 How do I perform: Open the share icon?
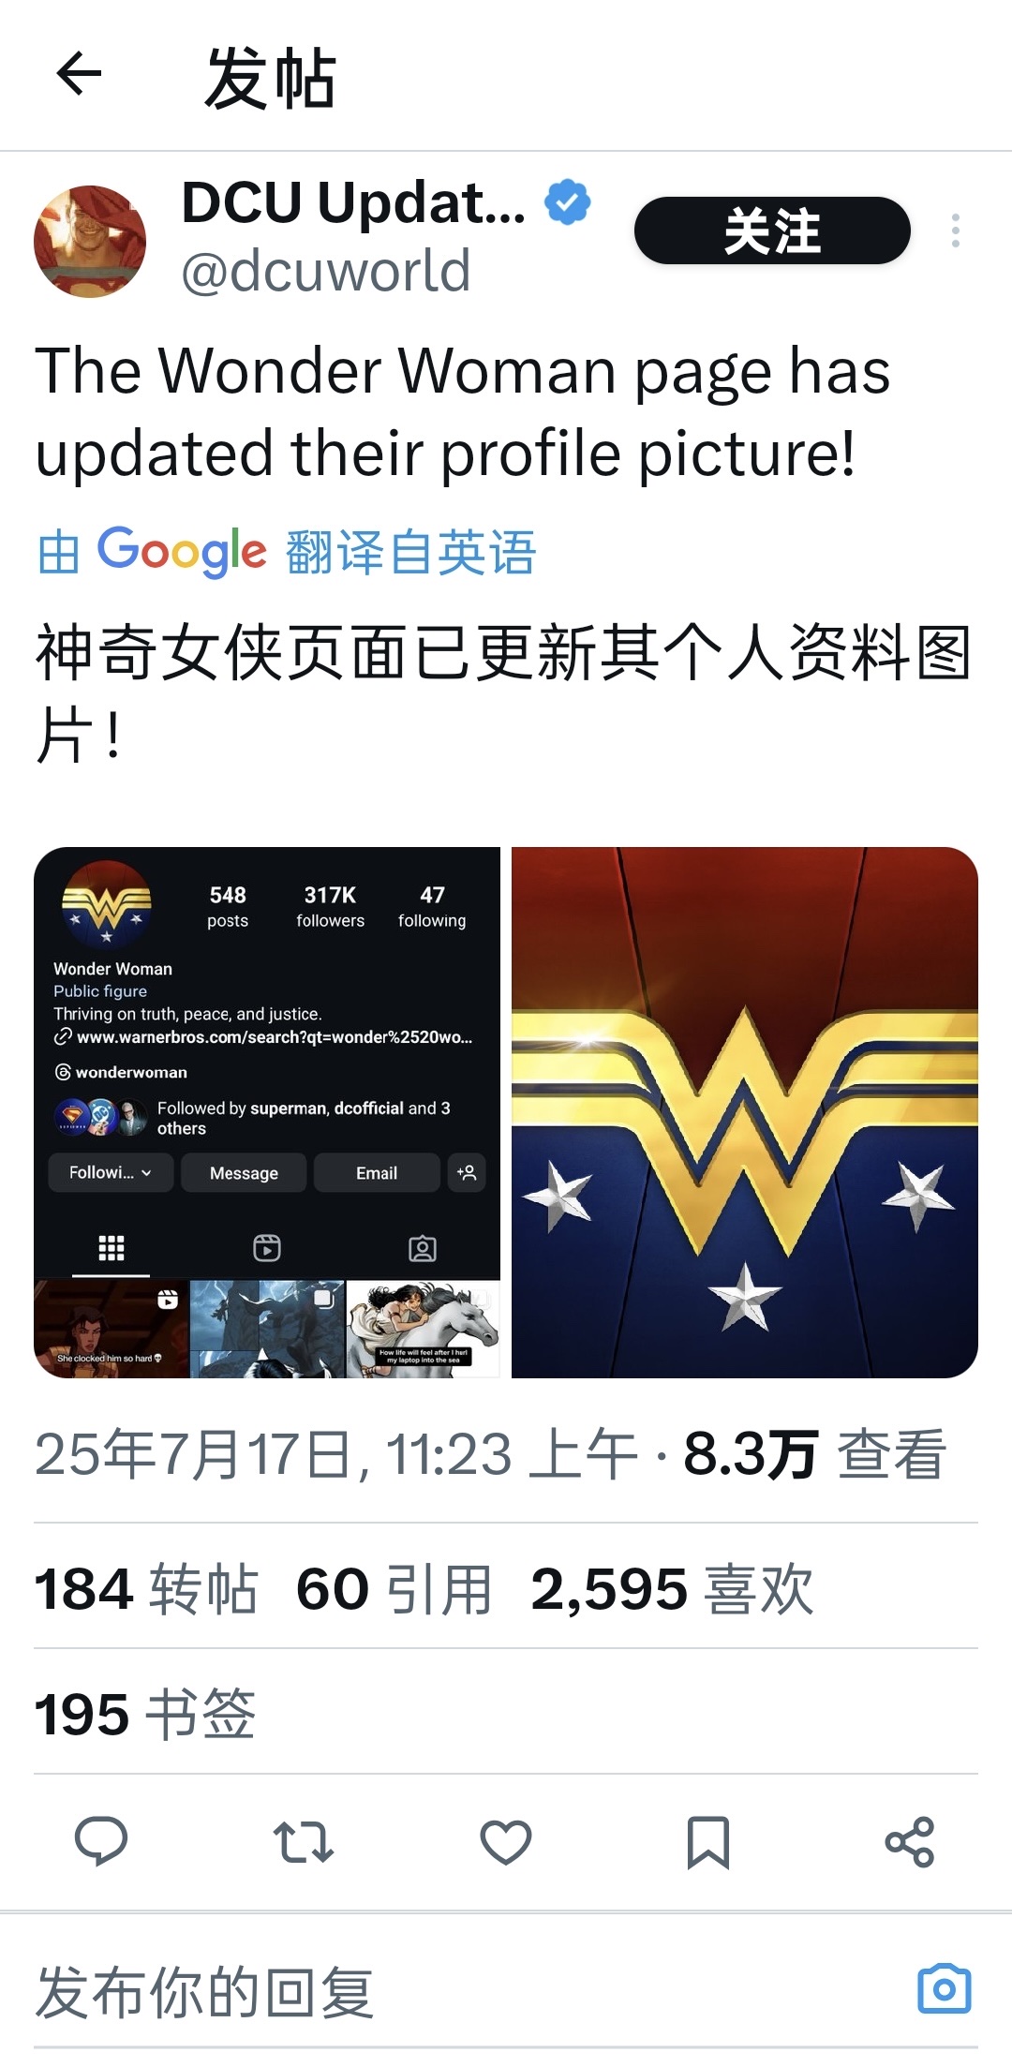(x=910, y=1841)
